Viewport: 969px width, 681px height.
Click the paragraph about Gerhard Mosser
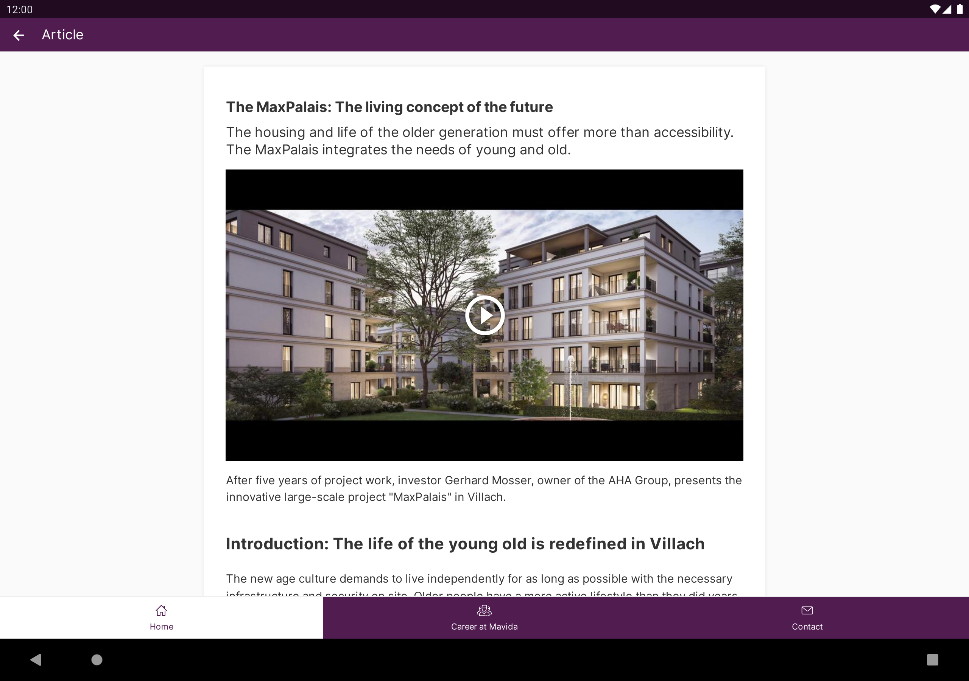484,488
